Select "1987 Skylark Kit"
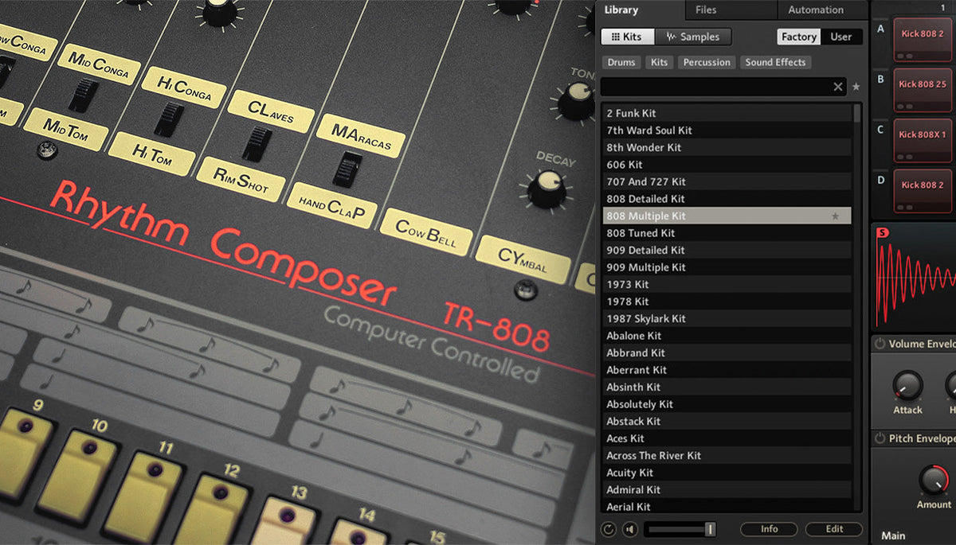956x545 pixels. tap(727, 318)
